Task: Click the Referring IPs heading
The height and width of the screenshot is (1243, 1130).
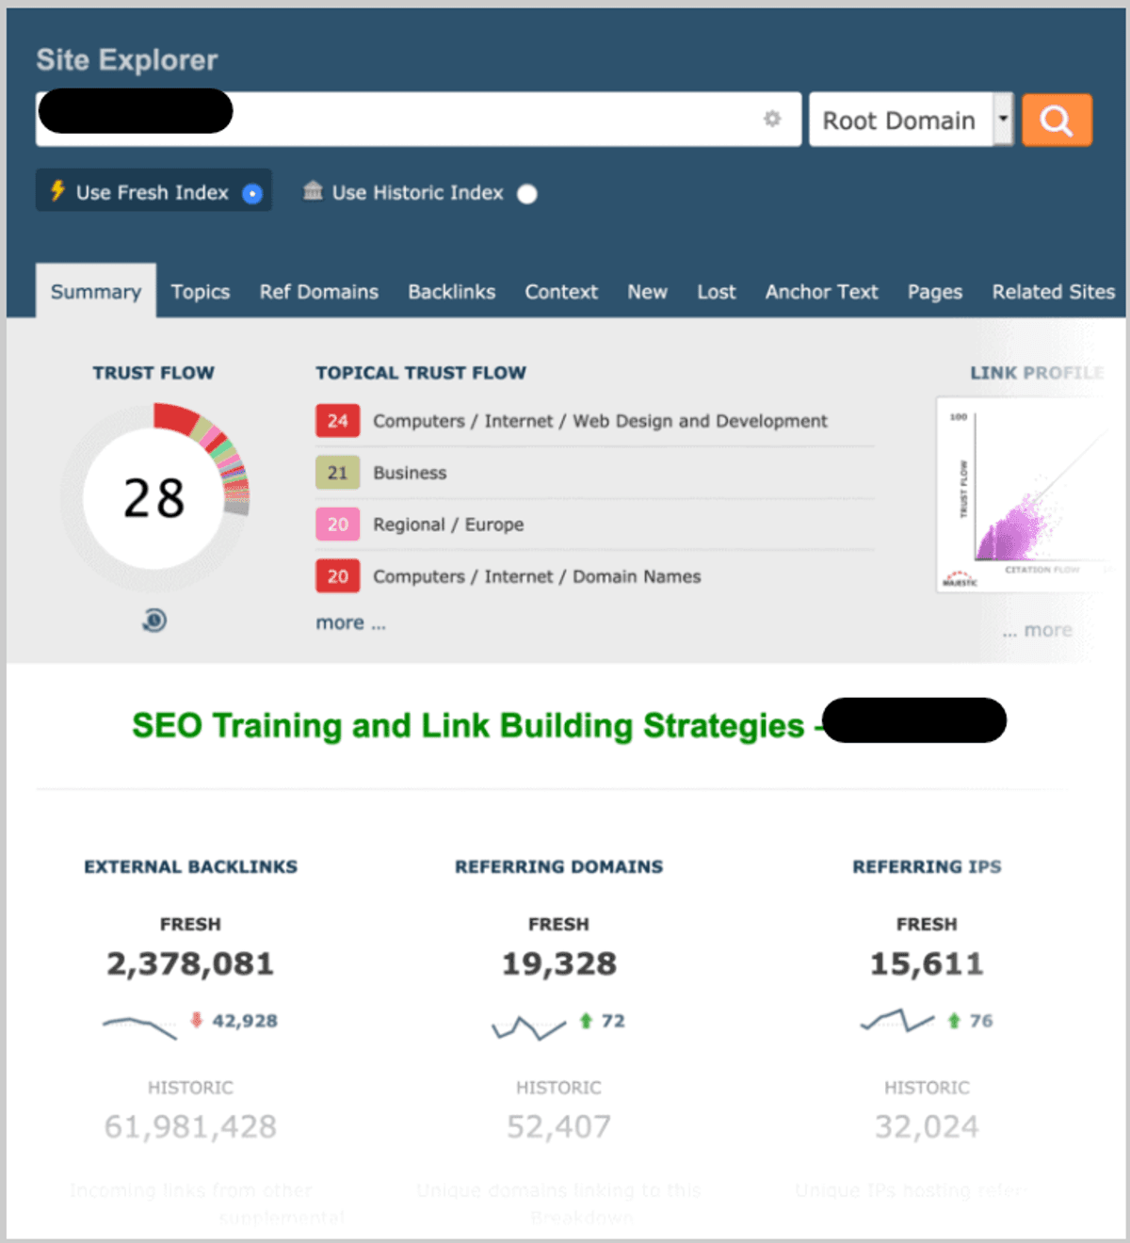Action: [x=927, y=866]
